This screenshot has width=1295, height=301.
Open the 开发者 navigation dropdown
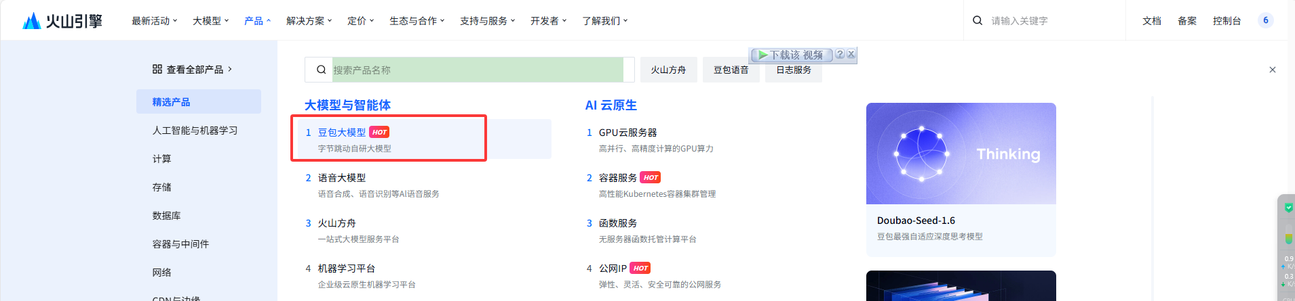(x=548, y=21)
